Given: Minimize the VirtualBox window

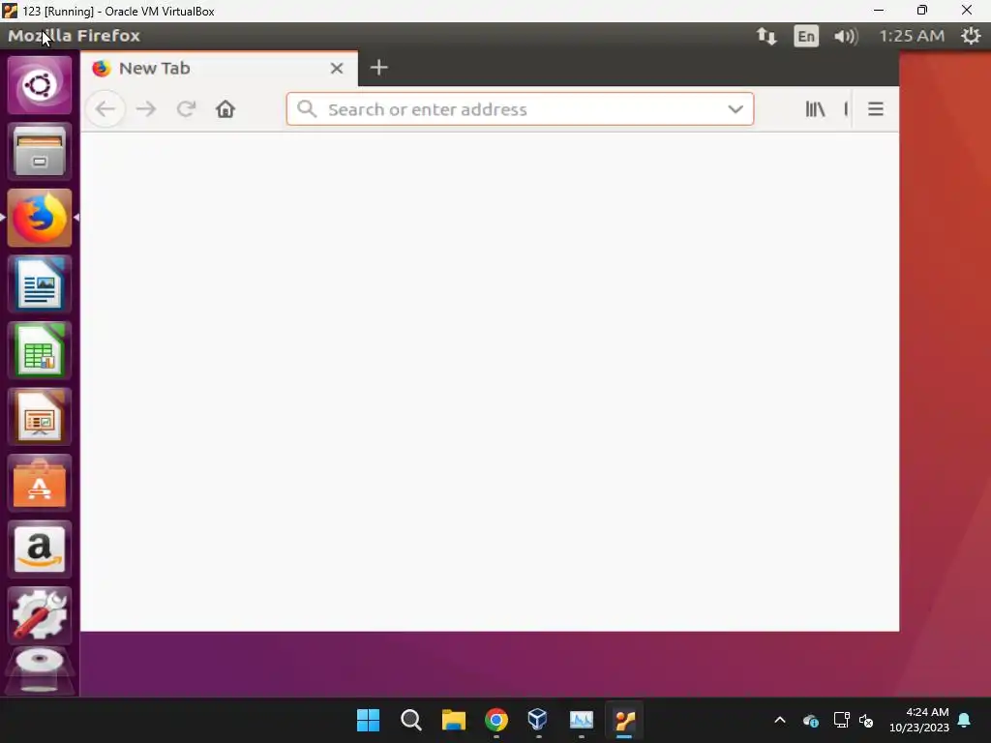Looking at the screenshot, I should (879, 10).
